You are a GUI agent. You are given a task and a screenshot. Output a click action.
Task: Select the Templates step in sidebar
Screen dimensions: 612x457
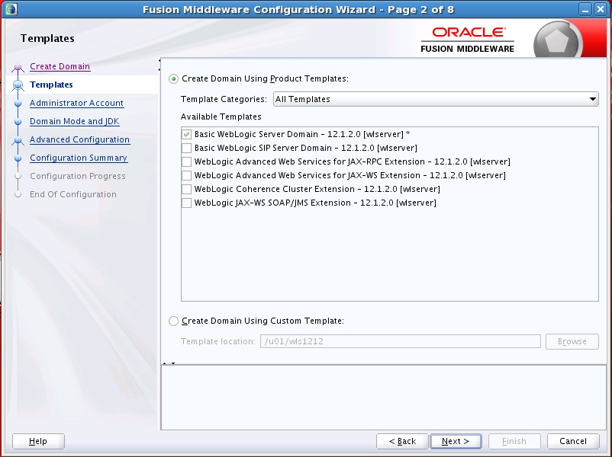51,85
